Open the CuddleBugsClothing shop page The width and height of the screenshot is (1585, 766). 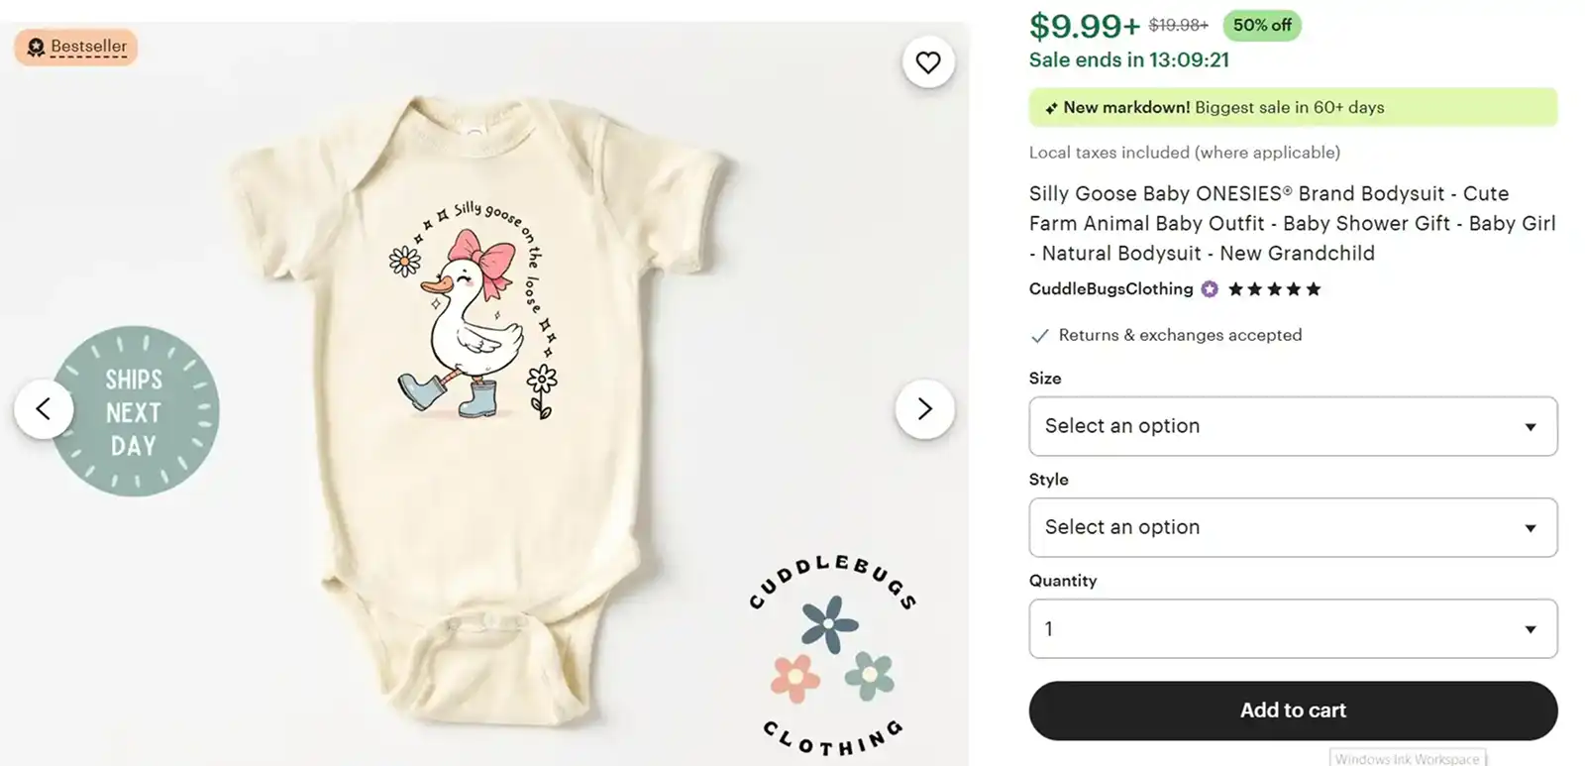tap(1110, 289)
